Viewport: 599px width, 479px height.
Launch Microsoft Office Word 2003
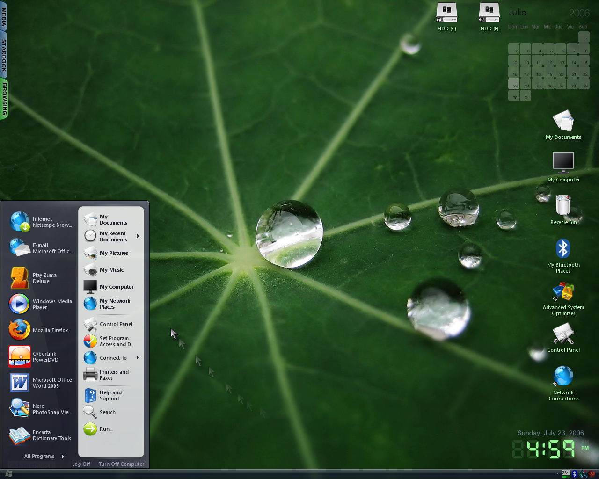[41, 383]
